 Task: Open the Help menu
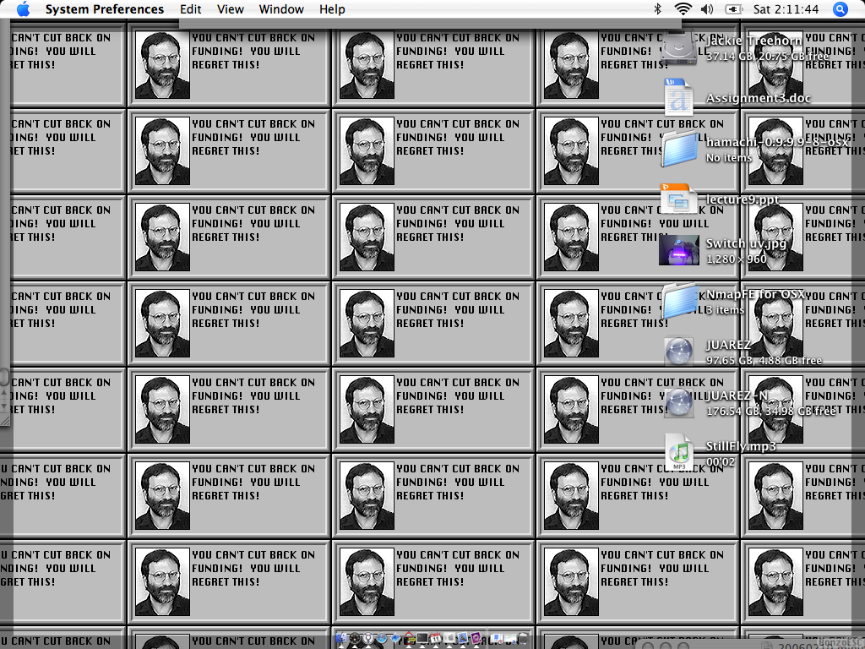(331, 9)
